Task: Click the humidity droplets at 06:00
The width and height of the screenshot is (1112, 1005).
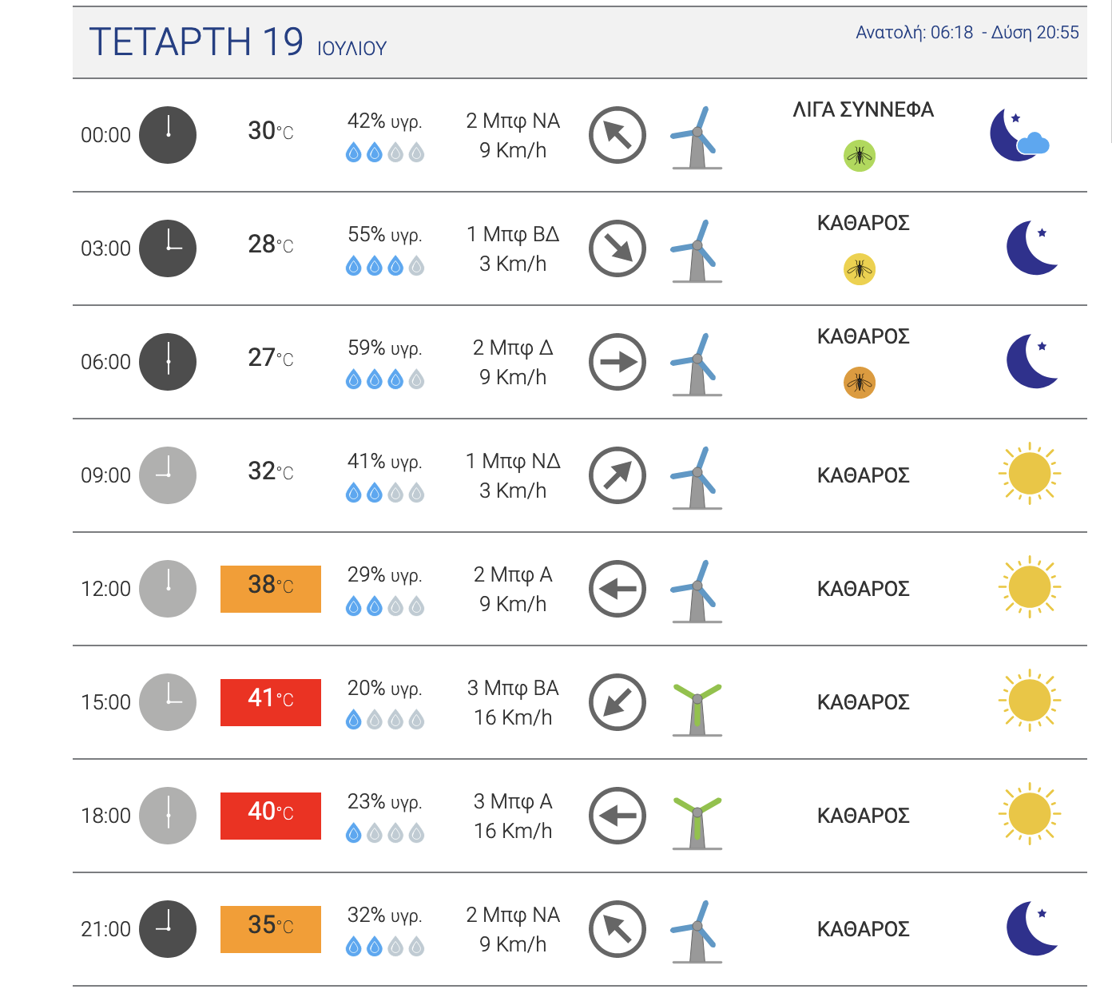Action: pos(385,380)
